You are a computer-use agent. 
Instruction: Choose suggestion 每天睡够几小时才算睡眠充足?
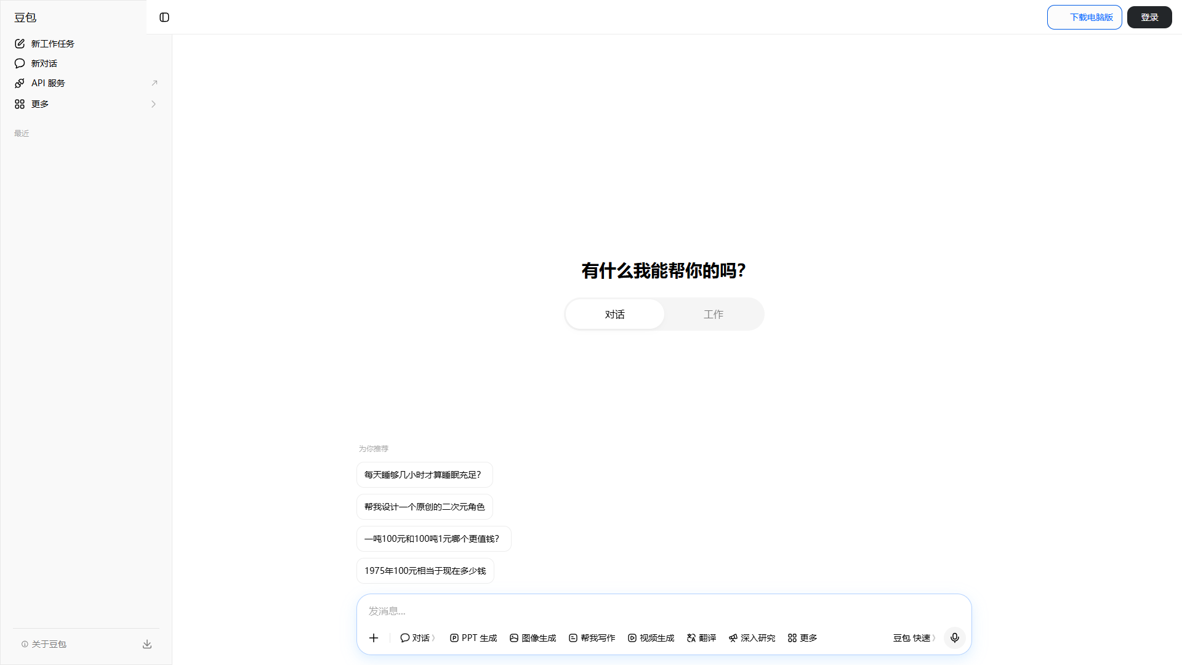(425, 475)
